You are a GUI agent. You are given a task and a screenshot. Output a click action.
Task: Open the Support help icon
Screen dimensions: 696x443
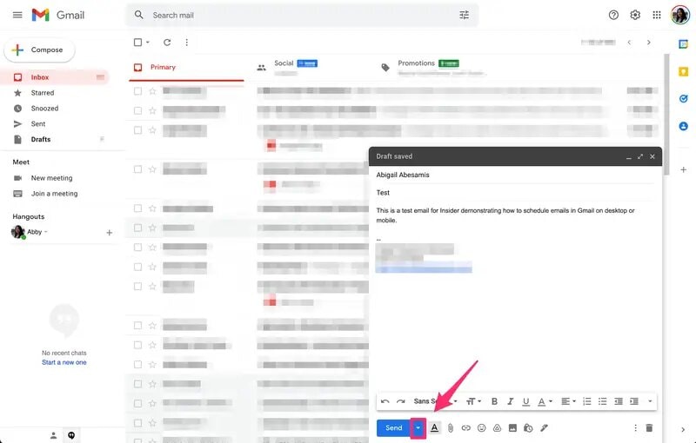coord(613,15)
